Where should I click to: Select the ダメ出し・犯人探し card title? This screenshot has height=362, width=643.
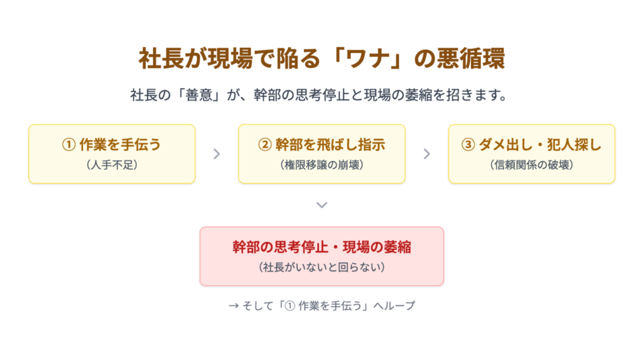540,145
